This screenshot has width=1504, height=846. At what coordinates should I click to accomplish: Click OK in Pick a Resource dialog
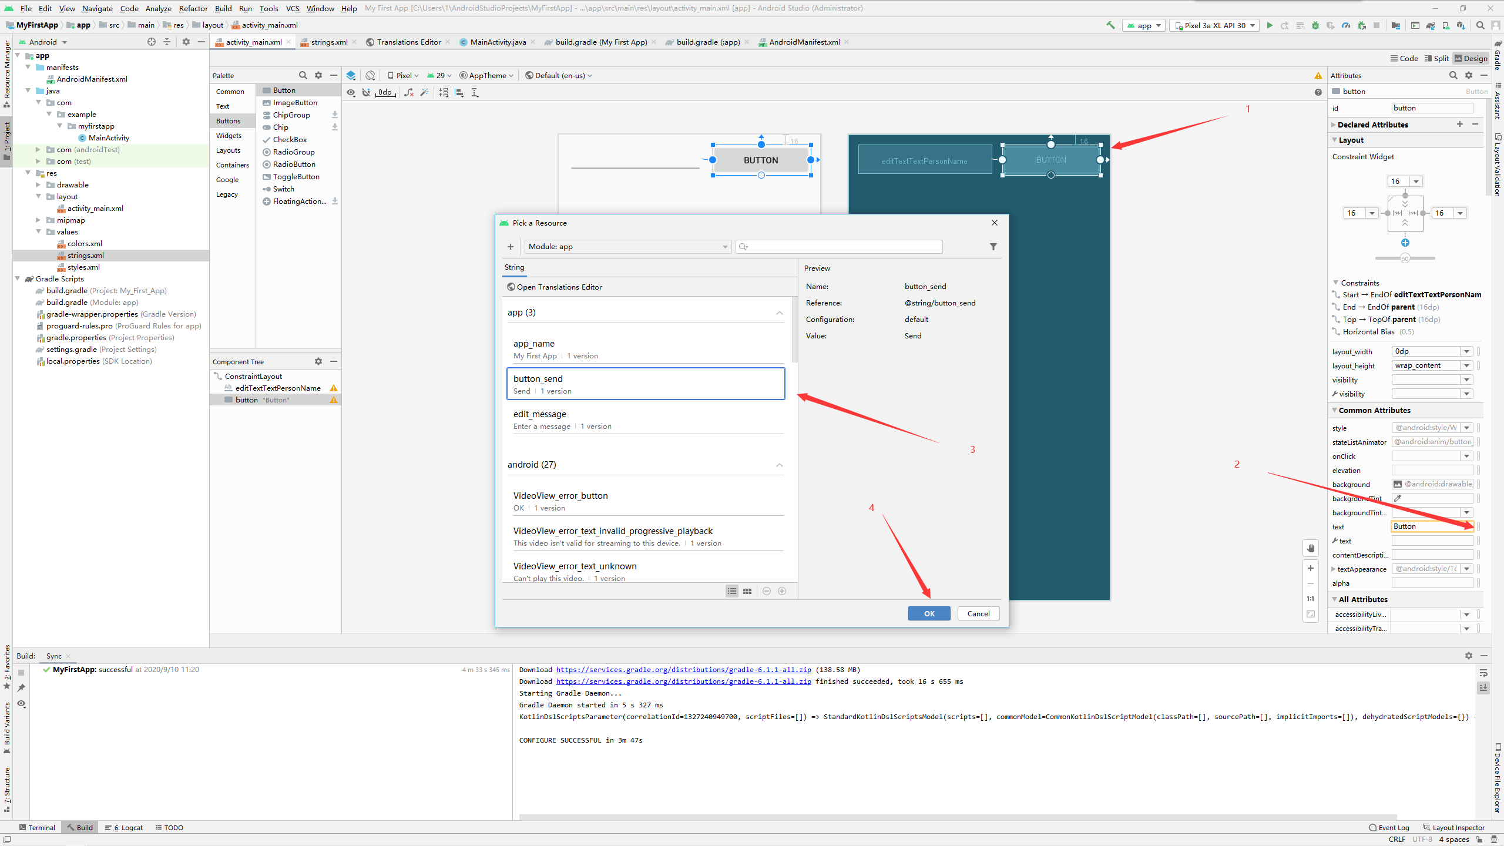pyautogui.click(x=929, y=613)
